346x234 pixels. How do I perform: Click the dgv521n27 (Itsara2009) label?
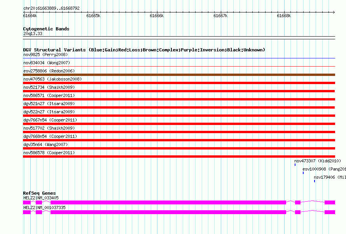[49, 104]
